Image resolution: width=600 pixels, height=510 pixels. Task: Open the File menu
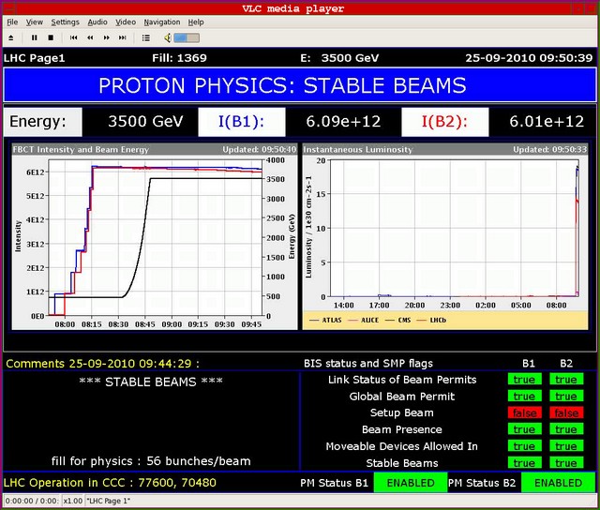[12, 22]
